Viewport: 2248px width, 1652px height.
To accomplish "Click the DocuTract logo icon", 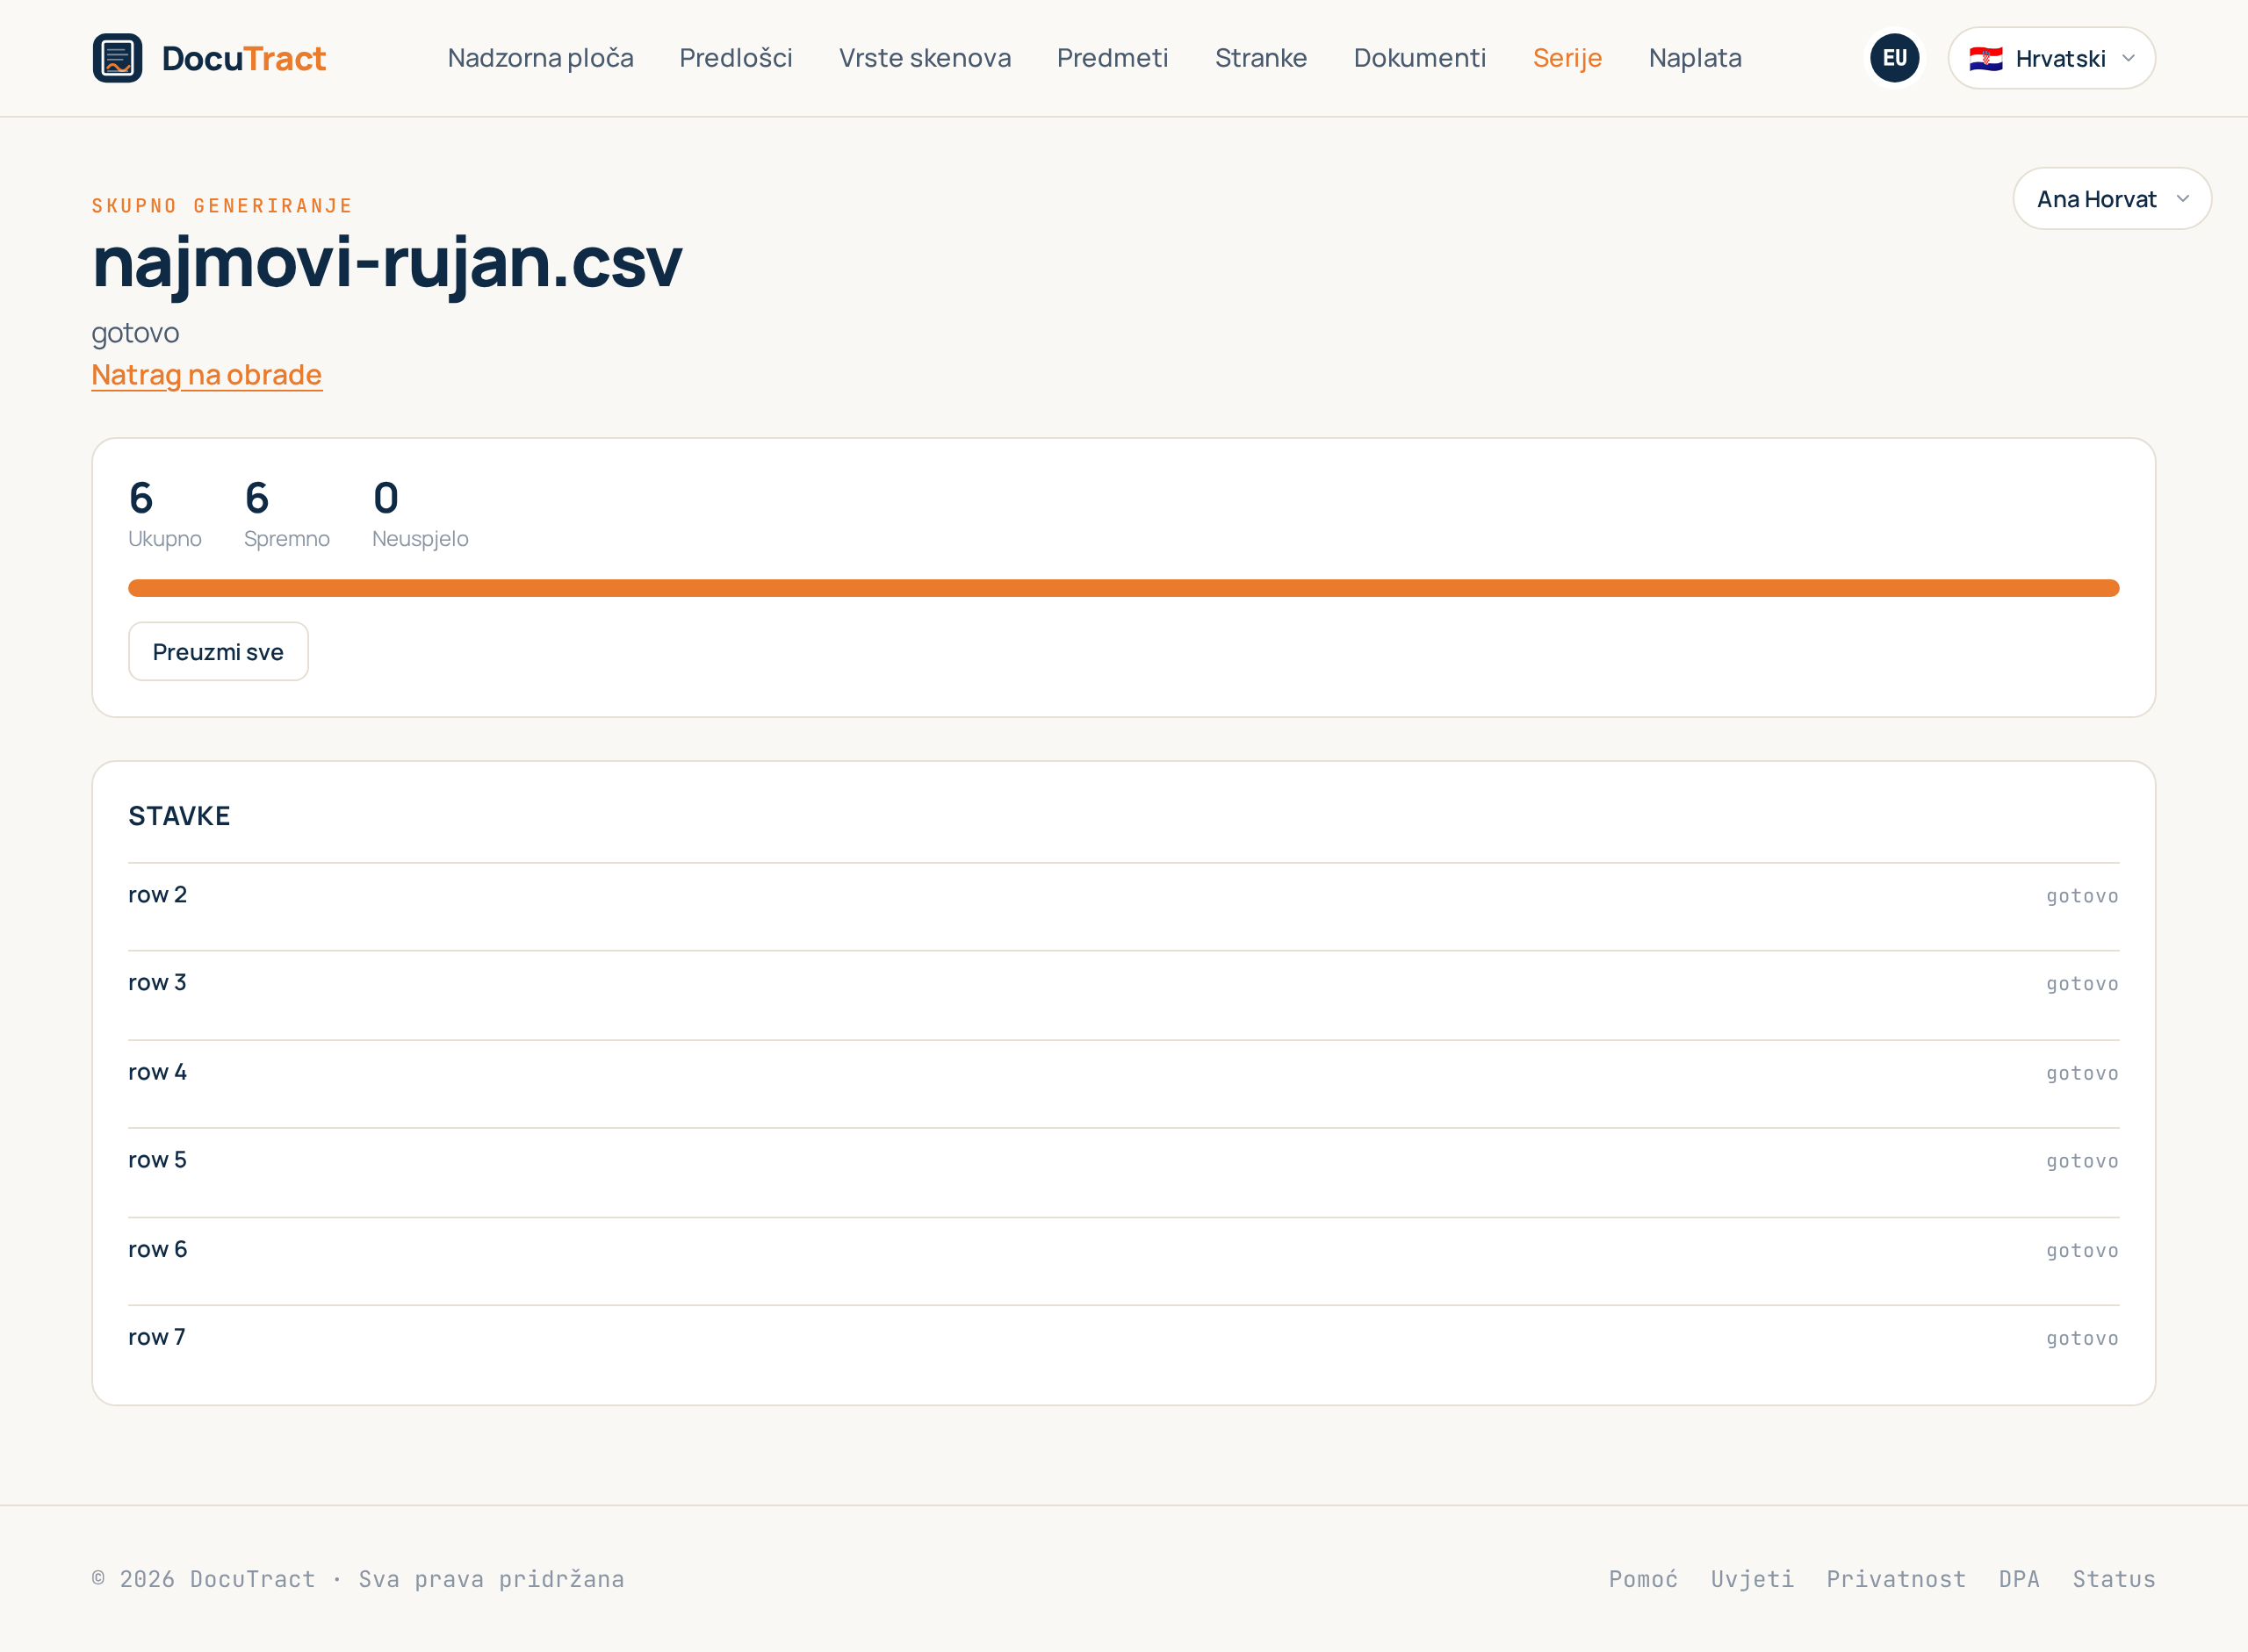I will [x=117, y=58].
